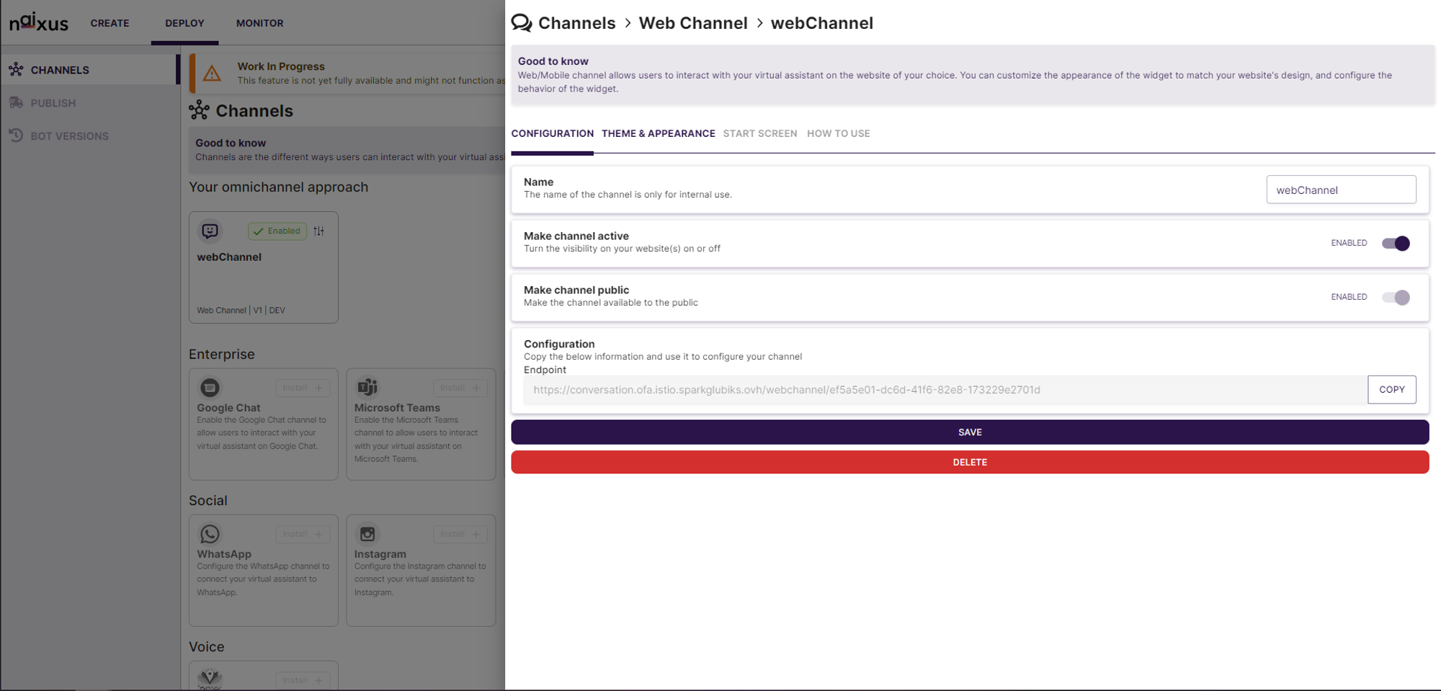Click the Instagram icon
The image size is (1441, 691).
367,534
